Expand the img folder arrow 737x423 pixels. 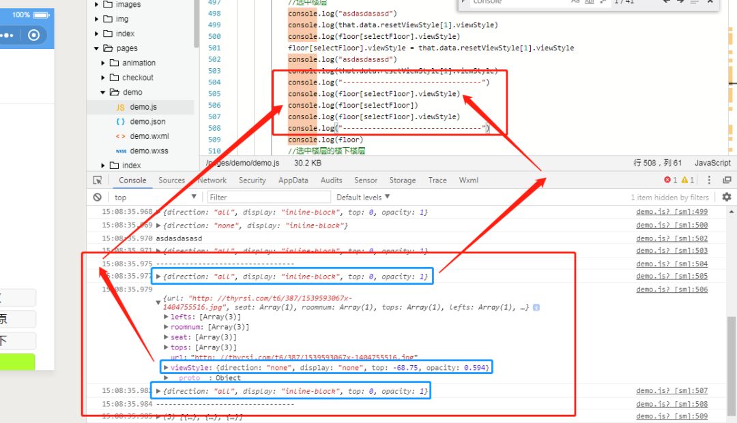coord(96,19)
